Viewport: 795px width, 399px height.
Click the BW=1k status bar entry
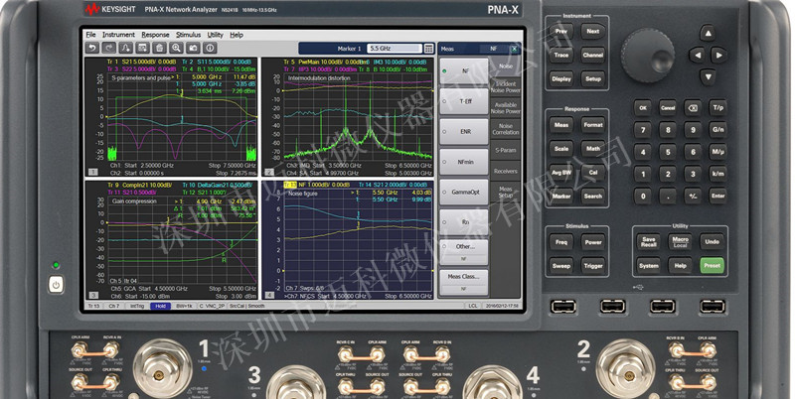coord(185,306)
